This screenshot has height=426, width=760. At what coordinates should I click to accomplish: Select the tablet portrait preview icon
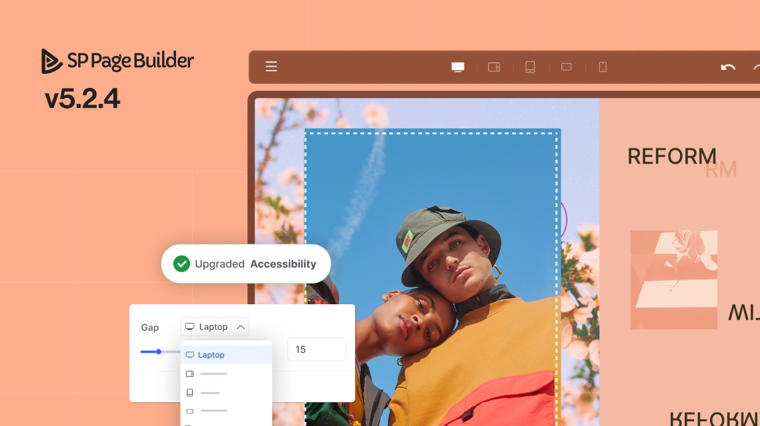[x=530, y=67]
